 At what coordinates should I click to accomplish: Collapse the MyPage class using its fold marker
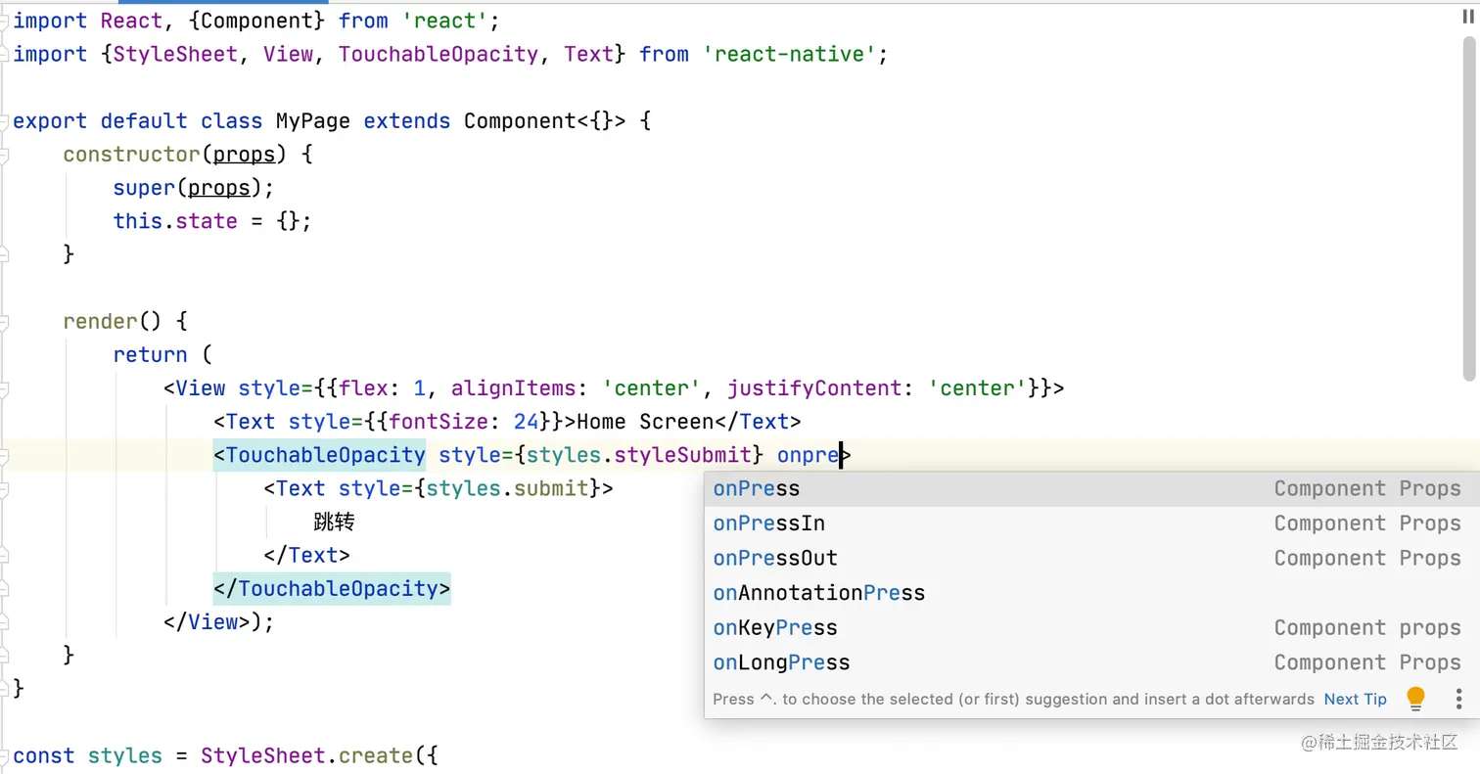[x=5, y=122]
